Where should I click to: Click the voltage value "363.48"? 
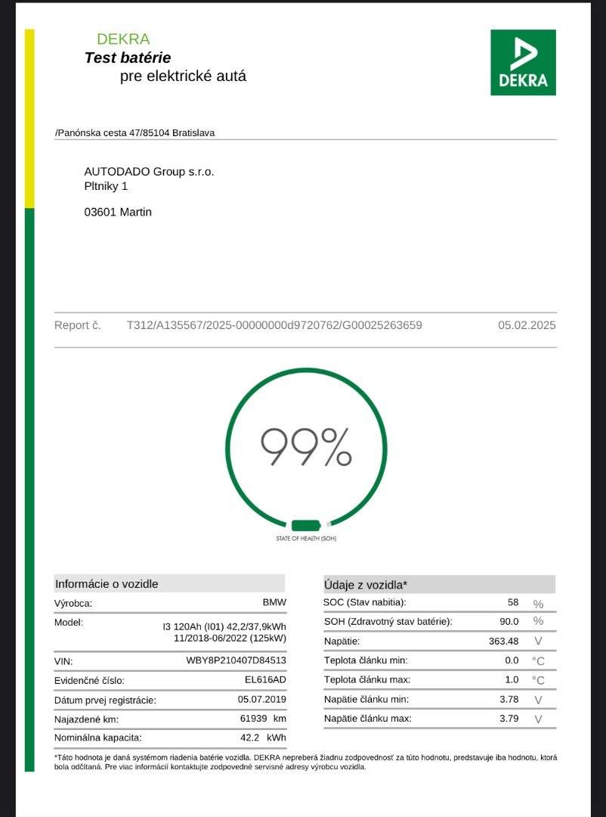pyautogui.click(x=504, y=641)
